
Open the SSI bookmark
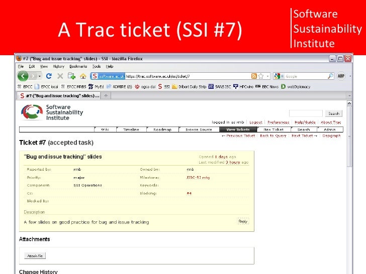(164, 87)
